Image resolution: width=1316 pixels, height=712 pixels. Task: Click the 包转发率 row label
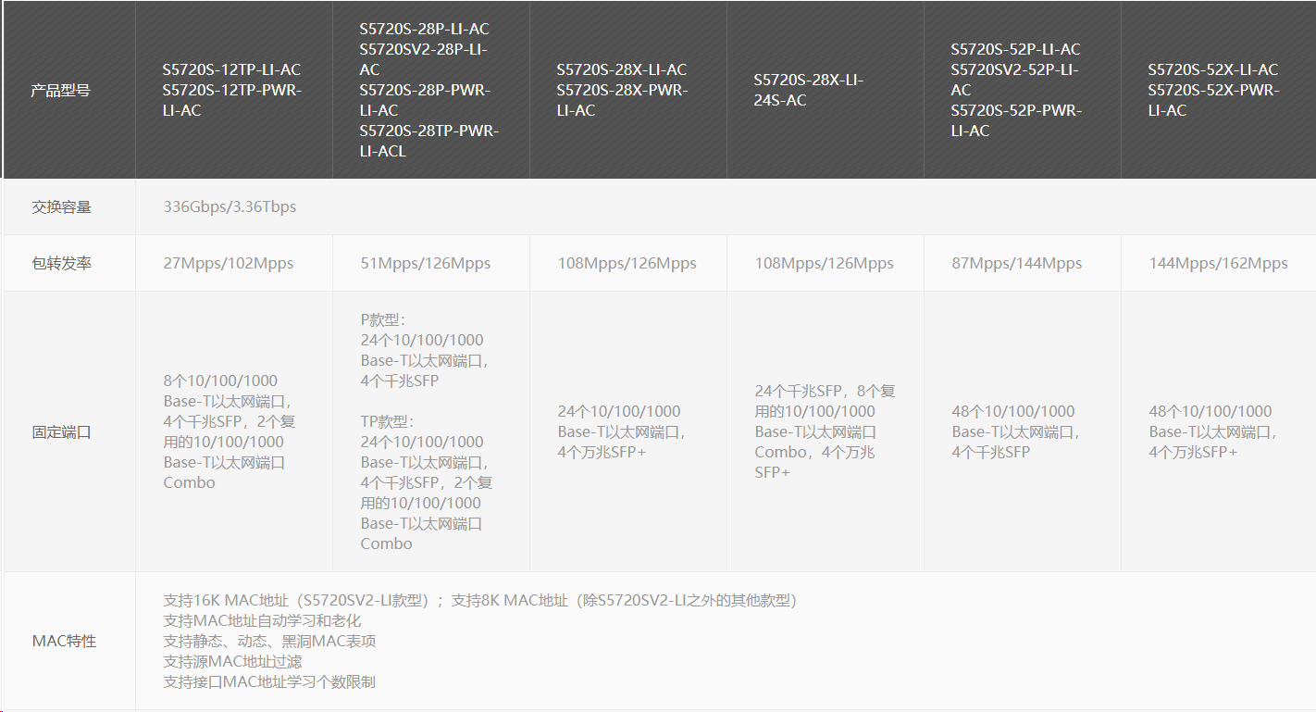pyautogui.click(x=61, y=264)
